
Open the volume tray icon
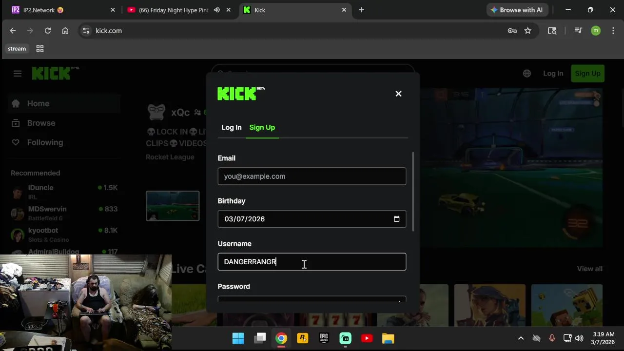pos(579,338)
